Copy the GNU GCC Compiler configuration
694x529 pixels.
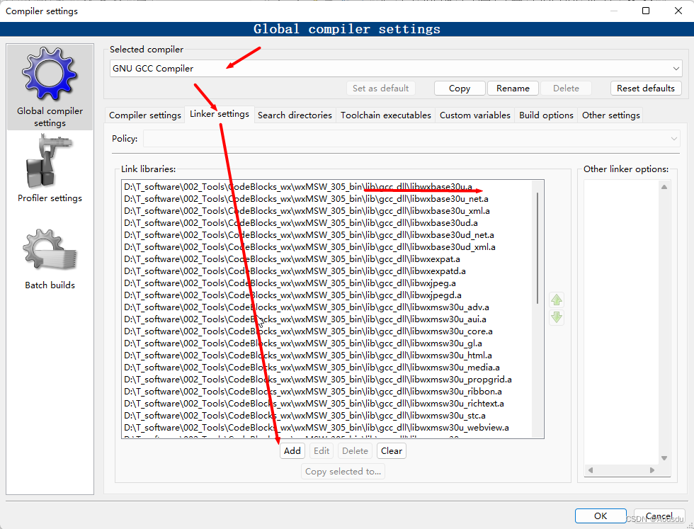459,88
